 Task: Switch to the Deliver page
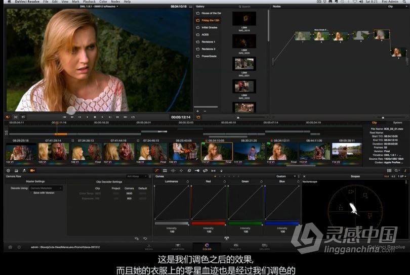point(265,247)
